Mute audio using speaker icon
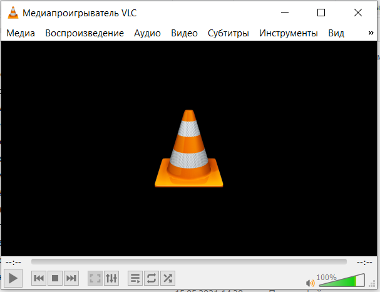This screenshot has width=380, height=292. click(310, 283)
